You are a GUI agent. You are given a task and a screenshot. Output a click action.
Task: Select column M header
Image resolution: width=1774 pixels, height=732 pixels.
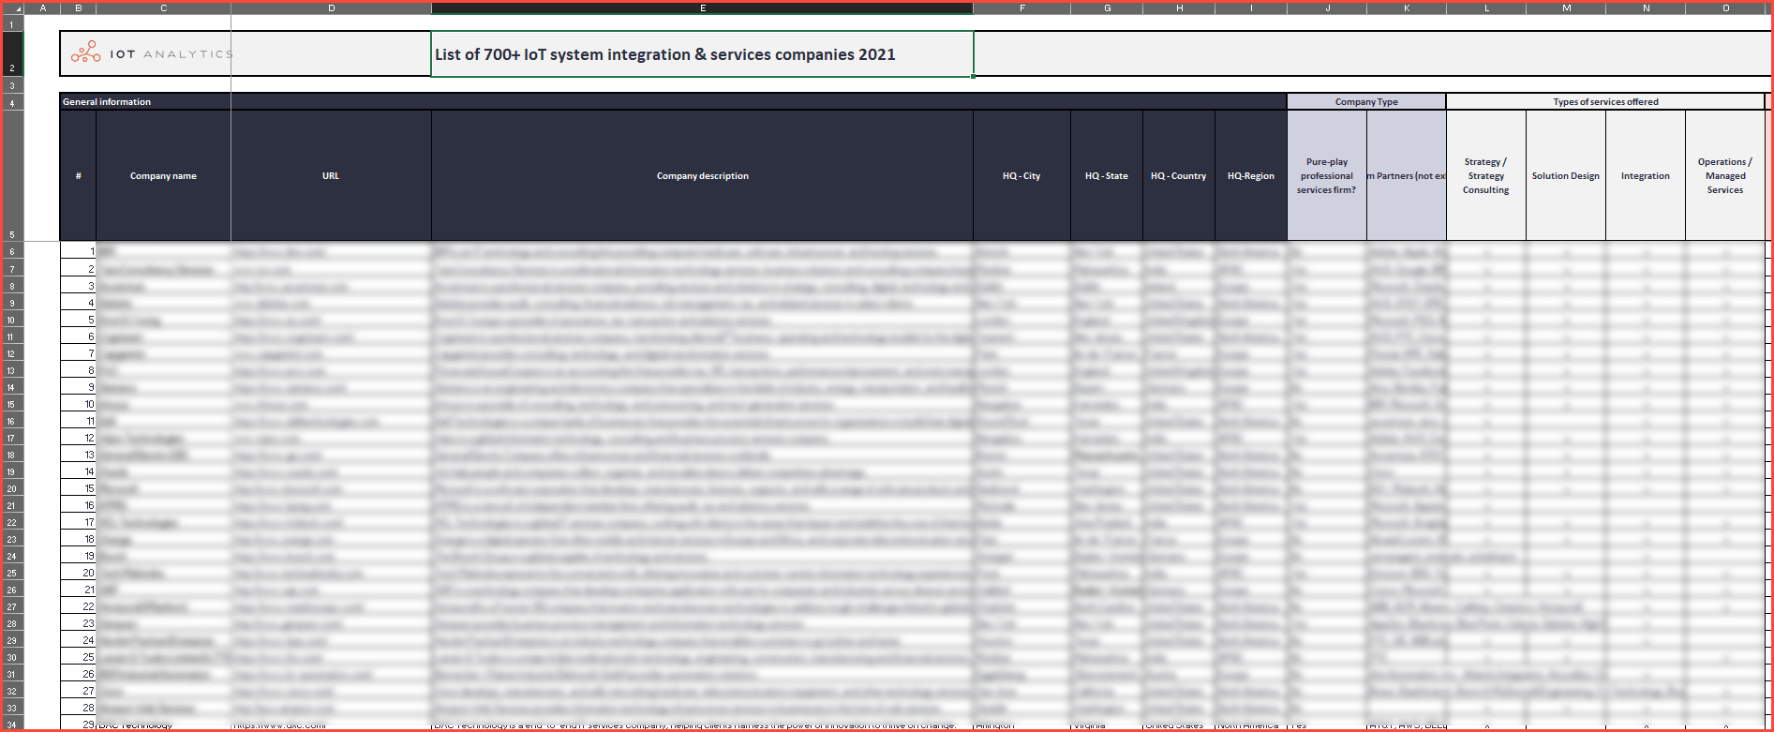[1566, 7]
